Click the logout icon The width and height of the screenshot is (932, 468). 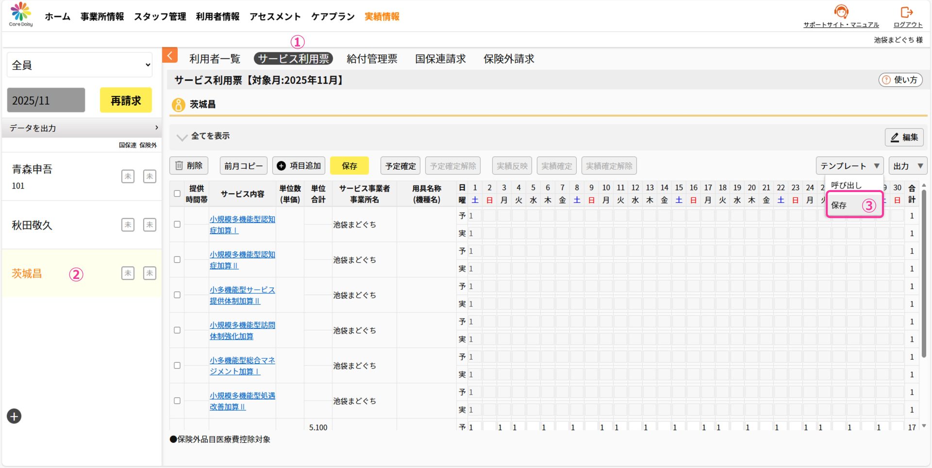click(x=907, y=12)
